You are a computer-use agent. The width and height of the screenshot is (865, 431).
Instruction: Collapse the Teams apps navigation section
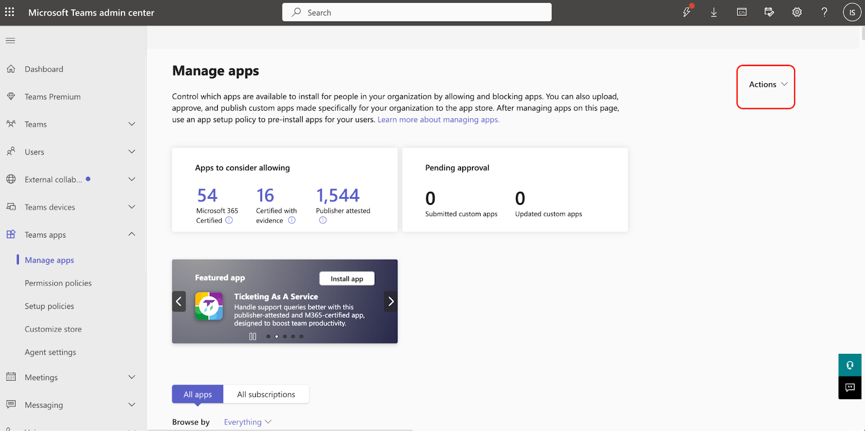click(131, 234)
